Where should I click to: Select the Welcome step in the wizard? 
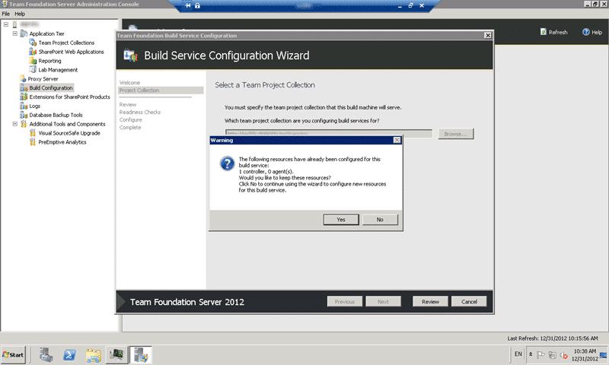pos(129,83)
